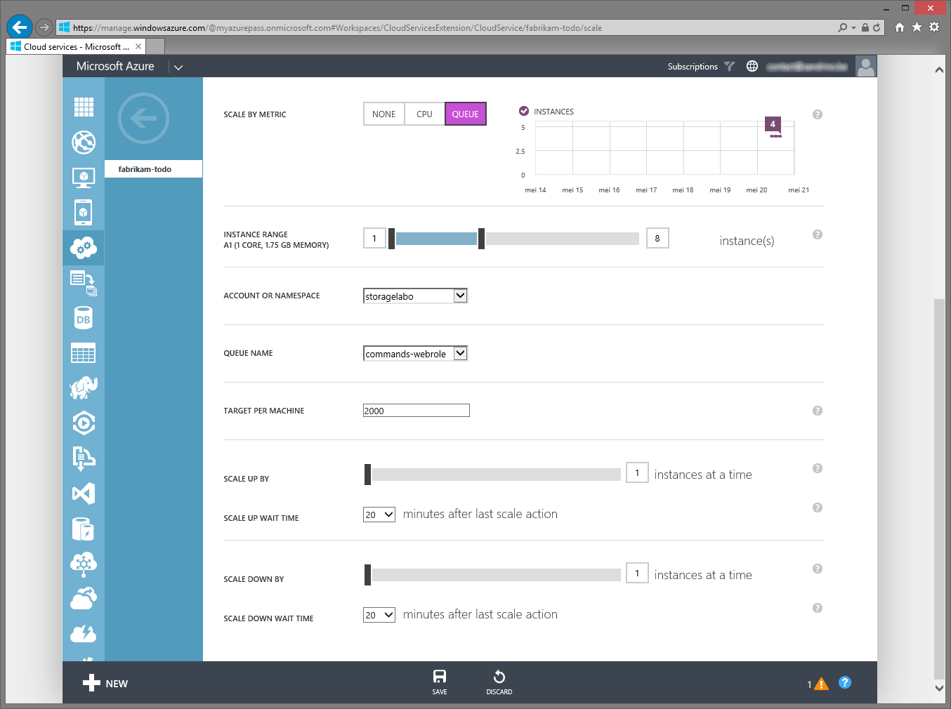Viewport: 951px width, 709px height.
Task: Select the Cloud services browser tab
Action: (x=77, y=46)
